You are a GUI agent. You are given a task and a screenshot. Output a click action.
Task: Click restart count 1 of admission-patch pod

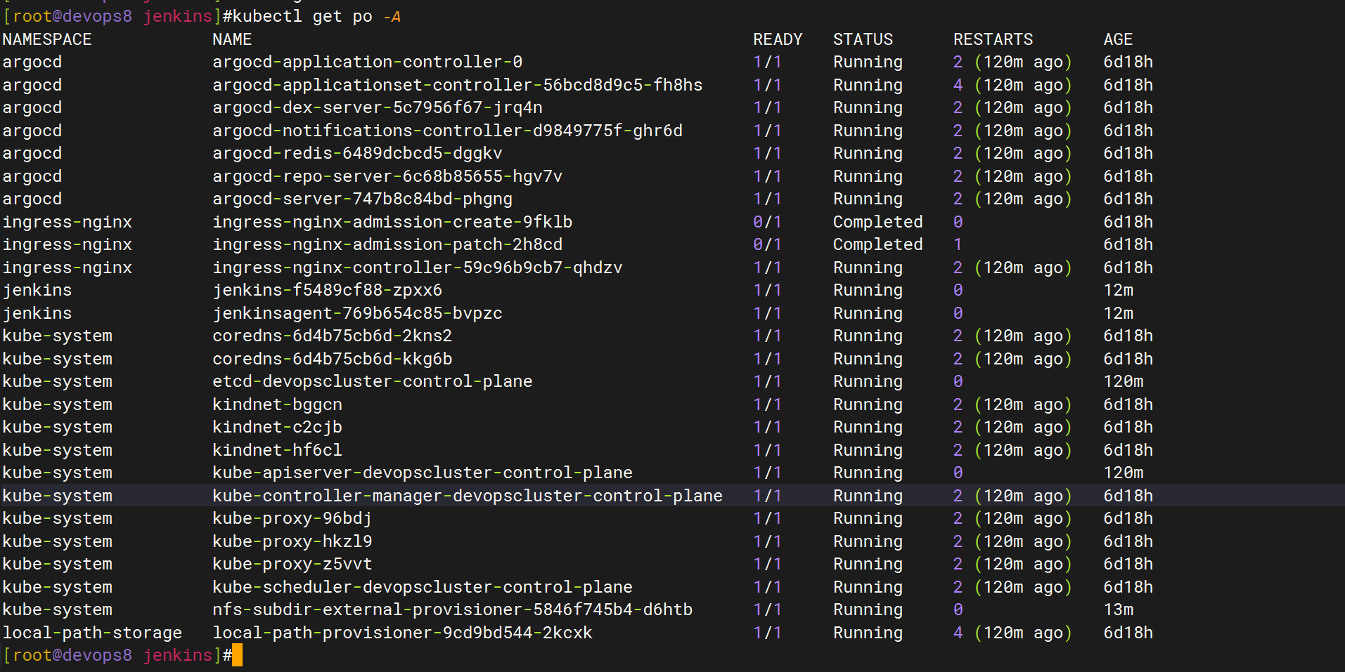[x=958, y=244]
